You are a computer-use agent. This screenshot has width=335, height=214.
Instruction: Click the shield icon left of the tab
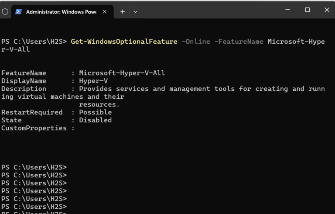pyautogui.click(x=5, y=11)
